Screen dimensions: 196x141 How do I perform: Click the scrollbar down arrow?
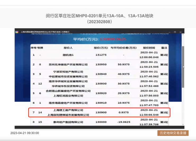(183, 125)
